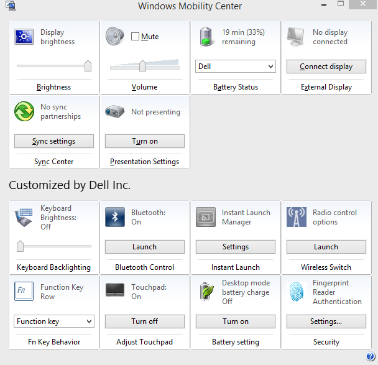Click the Radio control antenna icon
Screen dimensions: 378x365
pyautogui.click(x=297, y=217)
